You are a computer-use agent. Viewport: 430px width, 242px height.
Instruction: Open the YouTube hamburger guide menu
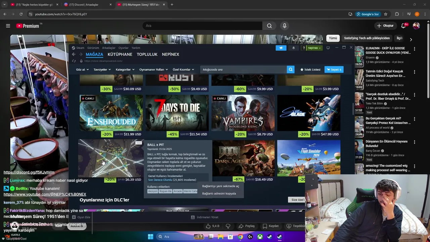pos(8,26)
